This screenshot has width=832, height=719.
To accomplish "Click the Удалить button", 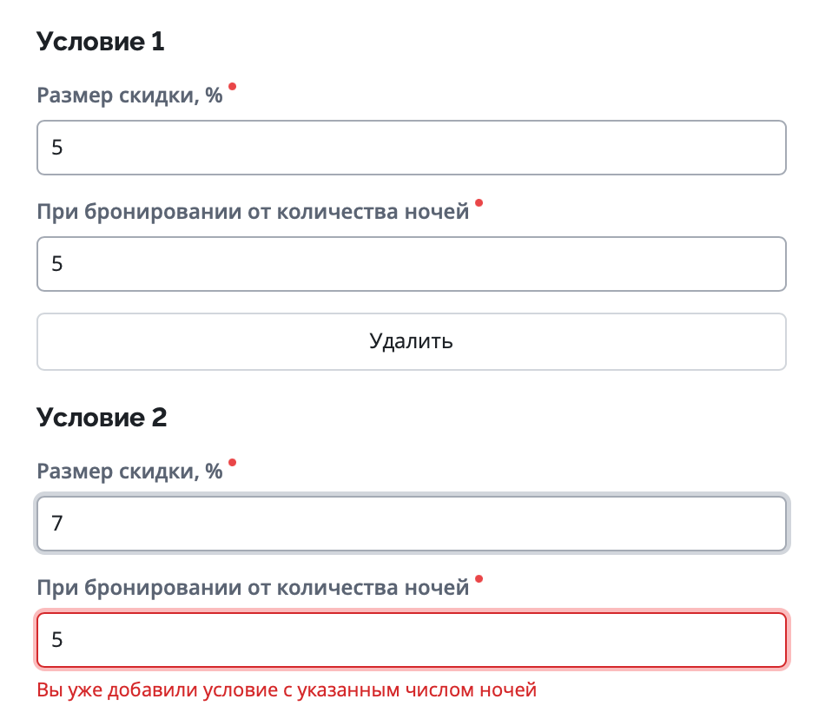I will click(x=411, y=341).
